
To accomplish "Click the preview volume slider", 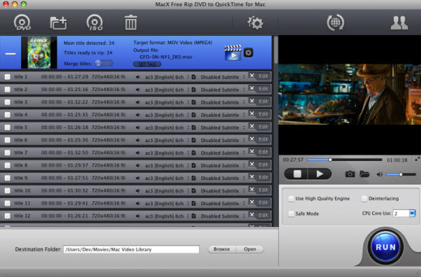I will point(401,174).
